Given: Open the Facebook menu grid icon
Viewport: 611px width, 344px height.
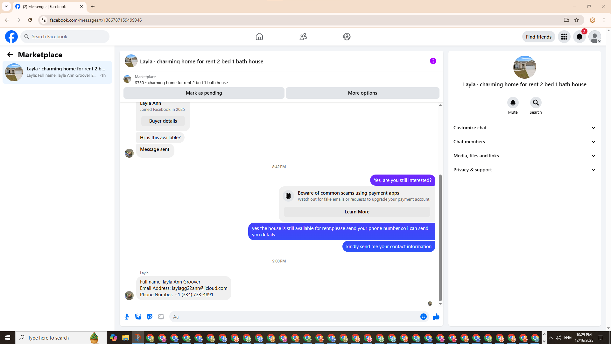Looking at the screenshot, I should tap(564, 37).
